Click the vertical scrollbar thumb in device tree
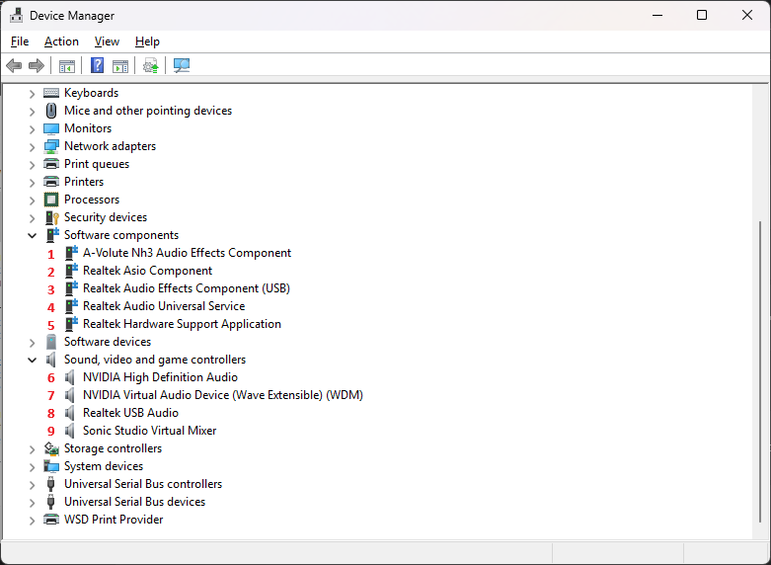 coord(760,371)
